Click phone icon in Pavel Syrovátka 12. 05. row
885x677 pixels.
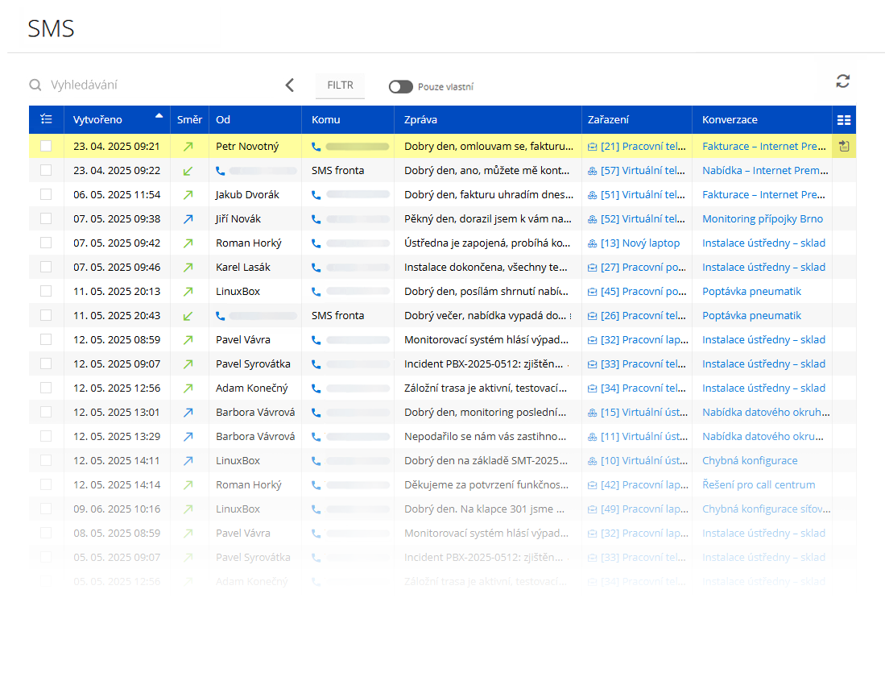[316, 364]
